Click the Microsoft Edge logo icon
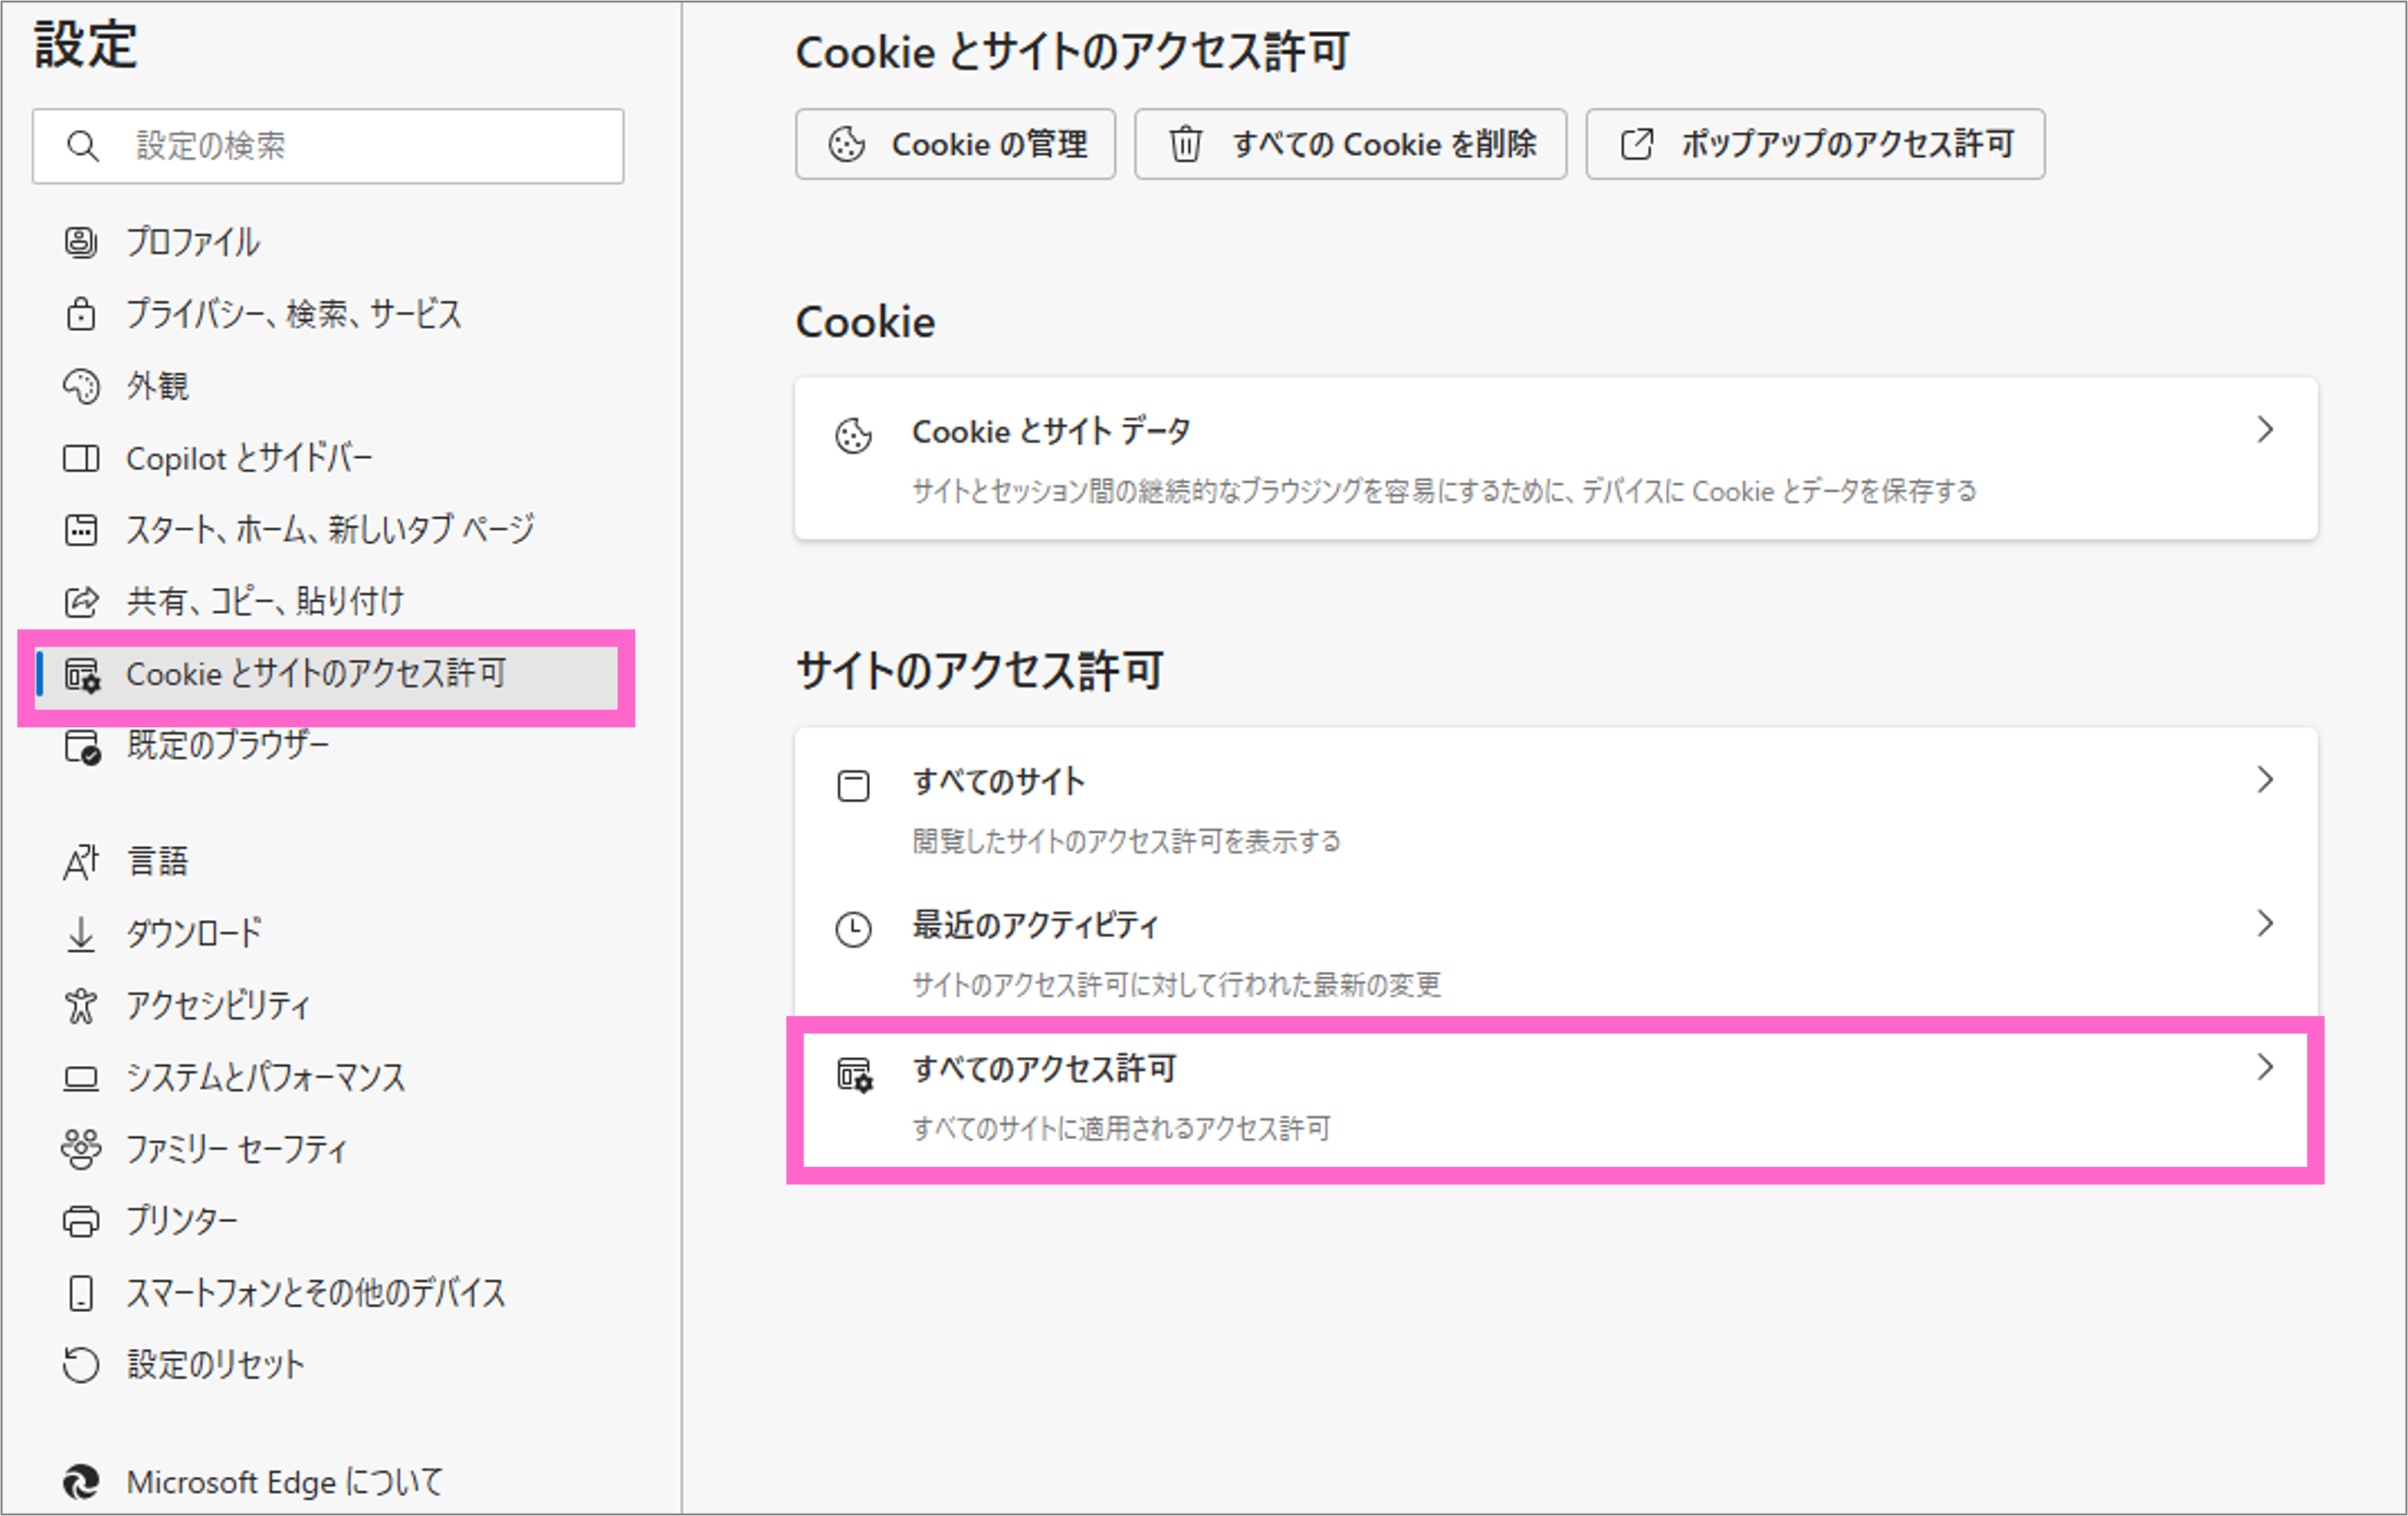 coord(80,1481)
